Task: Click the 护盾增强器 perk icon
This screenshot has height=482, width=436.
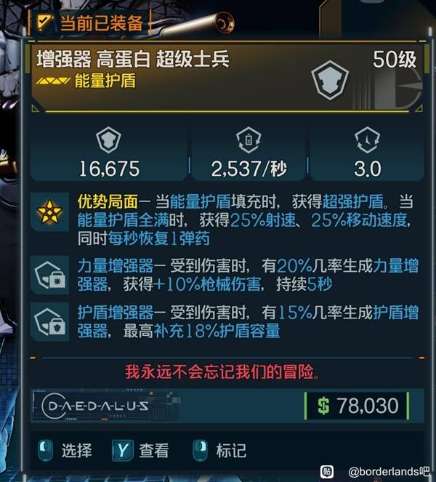Action: (x=50, y=321)
